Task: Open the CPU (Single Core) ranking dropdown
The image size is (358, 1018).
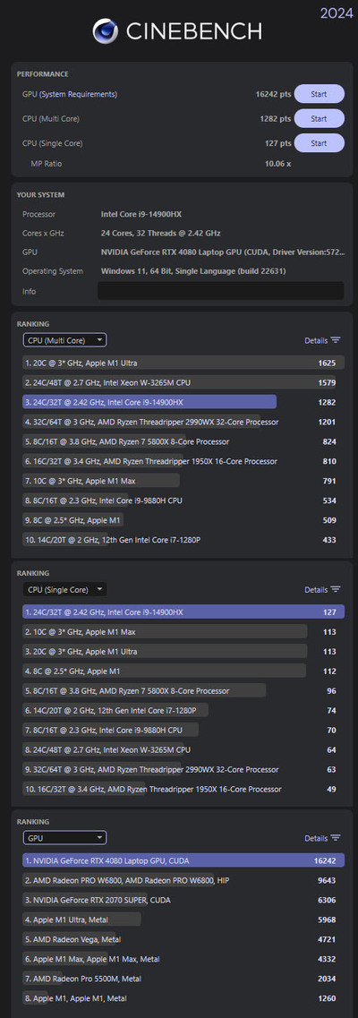Action: (64, 589)
